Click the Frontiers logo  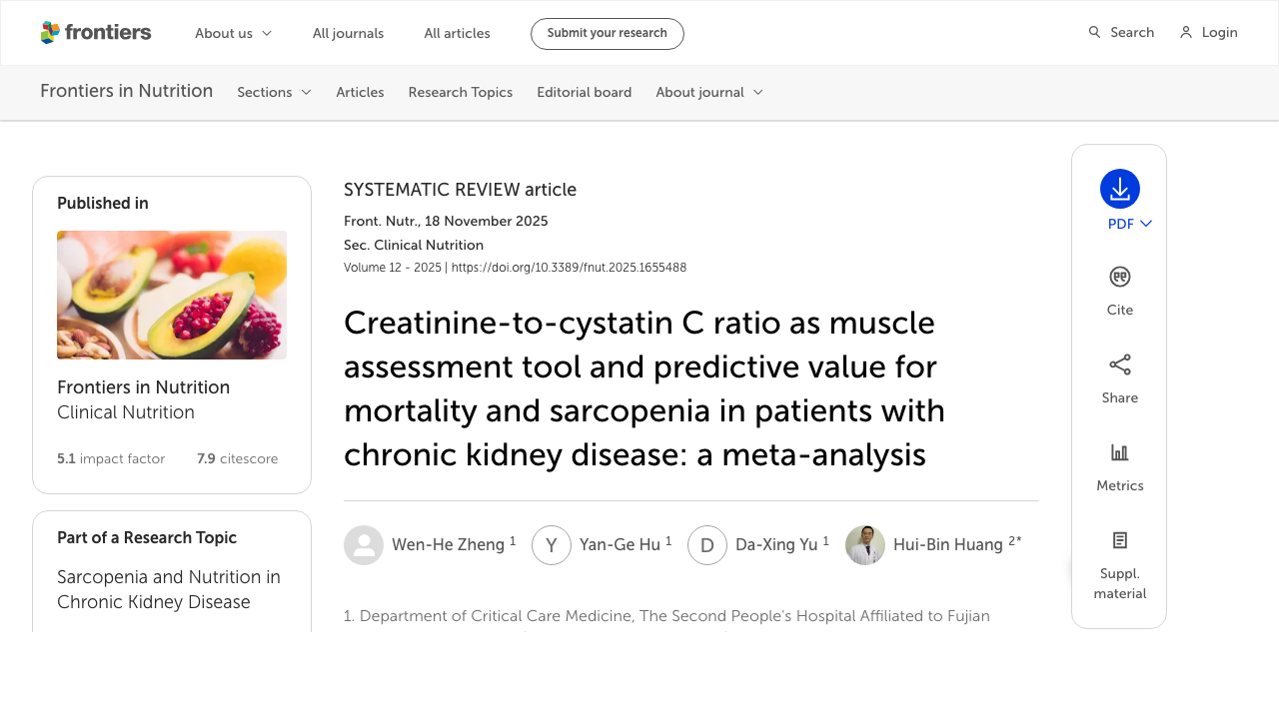[x=96, y=33]
